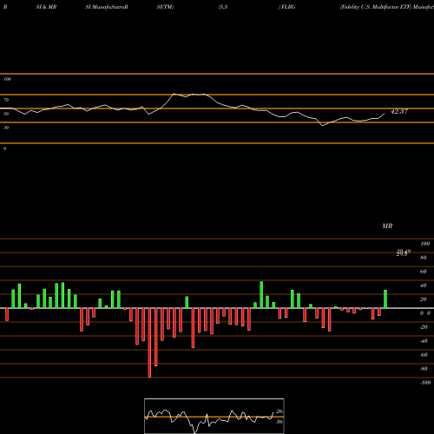Click the Fidelity U.S. Multifactor ETF header text

pyautogui.click(x=376, y=7)
